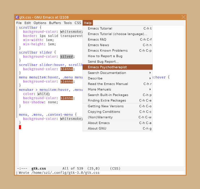Click the first sienna color swatch value
Image resolution: width=200 pixels, height=189 pixels.
[x=67, y=69]
